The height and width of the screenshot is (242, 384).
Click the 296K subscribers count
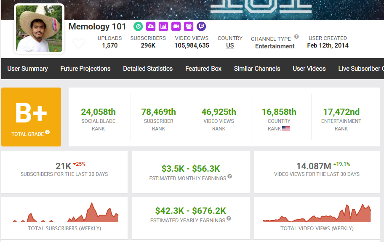148,45
